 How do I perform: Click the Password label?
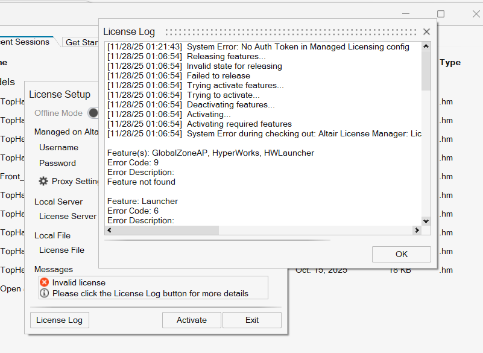[57, 163]
